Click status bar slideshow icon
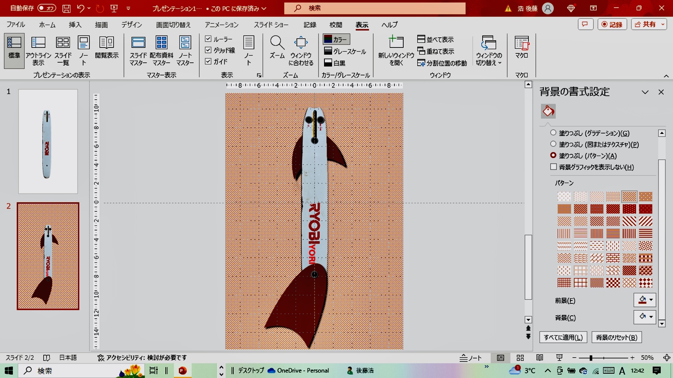Screen dimensions: 673x378 (x=559, y=358)
